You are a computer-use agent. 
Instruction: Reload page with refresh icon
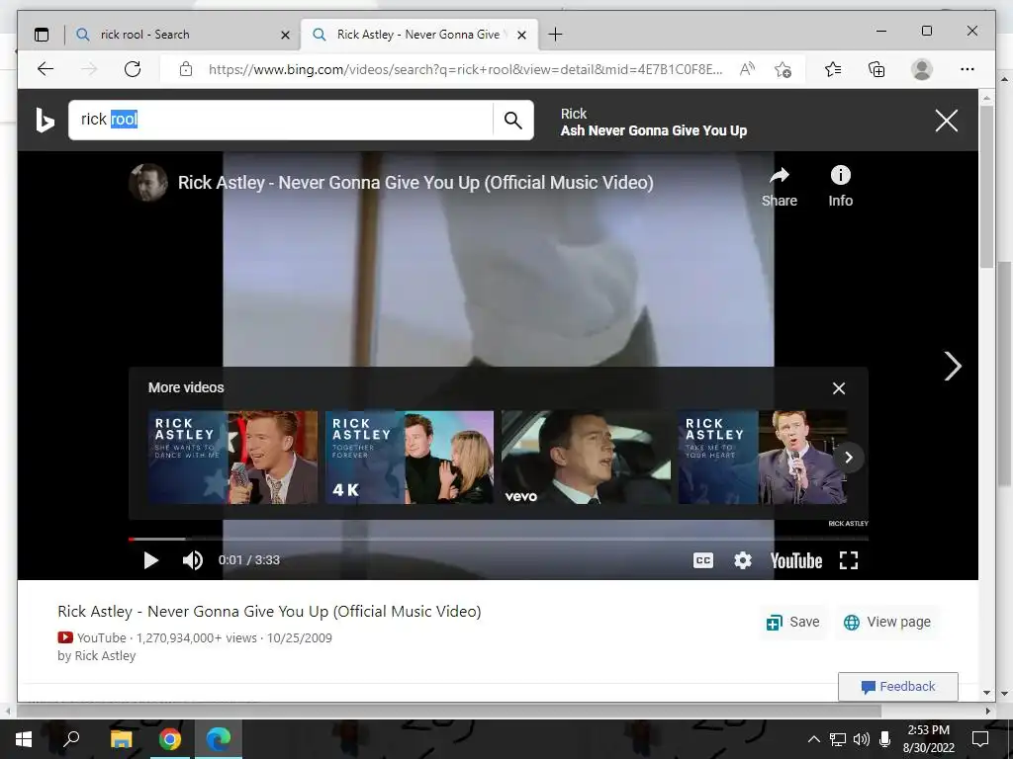point(133,69)
